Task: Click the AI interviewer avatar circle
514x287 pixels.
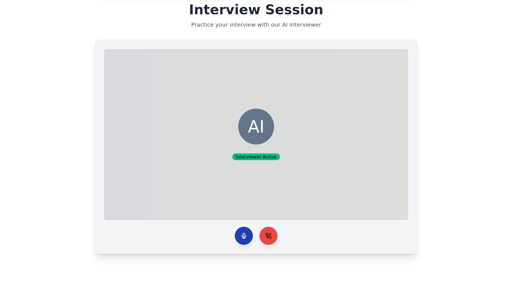Action: tap(256, 127)
